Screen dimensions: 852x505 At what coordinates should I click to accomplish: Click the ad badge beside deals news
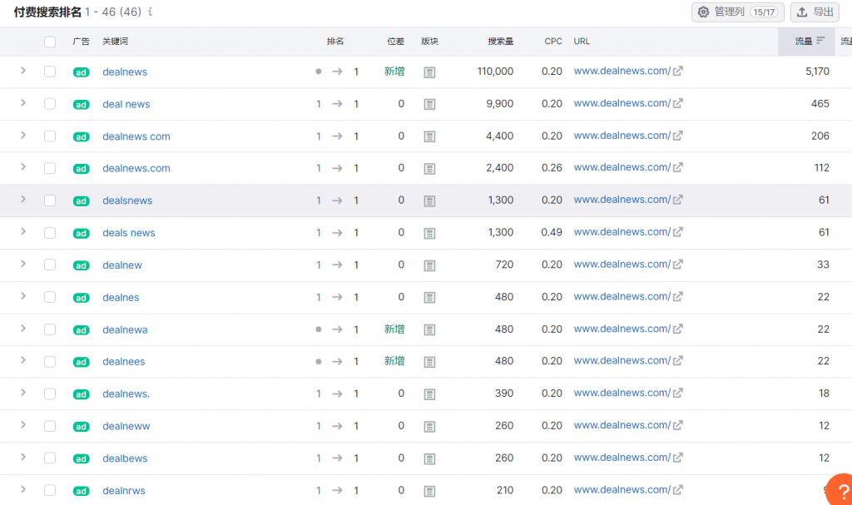pos(81,233)
